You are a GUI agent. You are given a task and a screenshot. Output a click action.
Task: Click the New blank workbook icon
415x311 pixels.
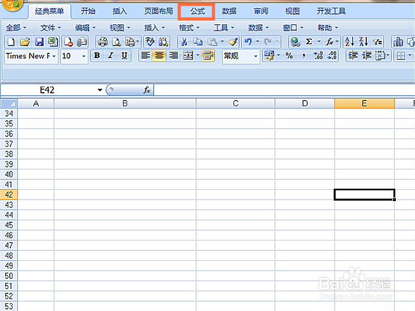pyautogui.click(x=11, y=42)
